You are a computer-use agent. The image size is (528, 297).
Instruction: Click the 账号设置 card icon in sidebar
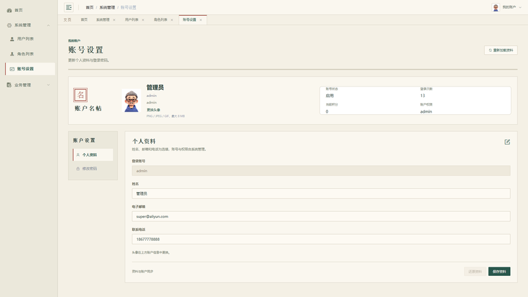[x=12, y=69]
